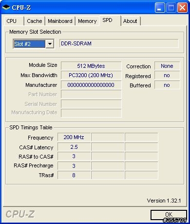
Task: Confirm with the OK button
Action: pos(169,215)
